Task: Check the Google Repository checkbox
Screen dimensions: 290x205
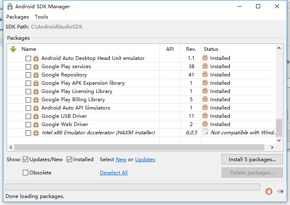Action: (x=28, y=75)
